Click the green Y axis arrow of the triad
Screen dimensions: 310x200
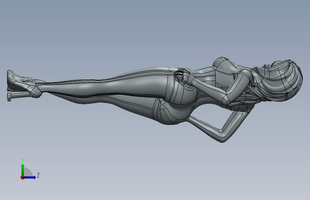point(23,170)
